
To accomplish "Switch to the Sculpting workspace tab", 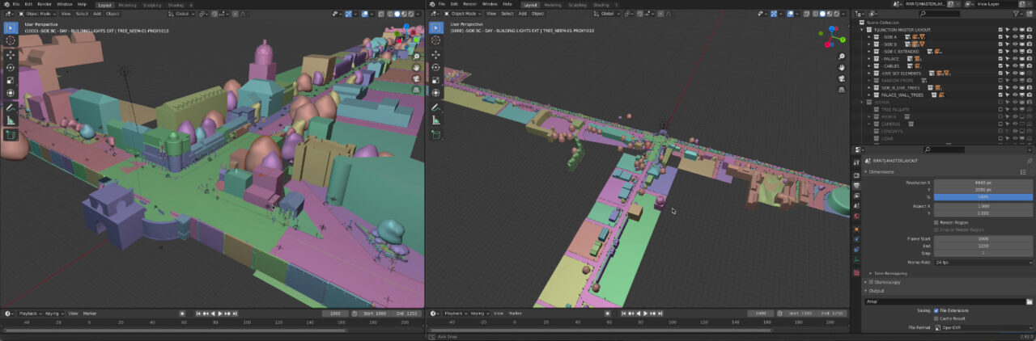I will coord(151,4).
